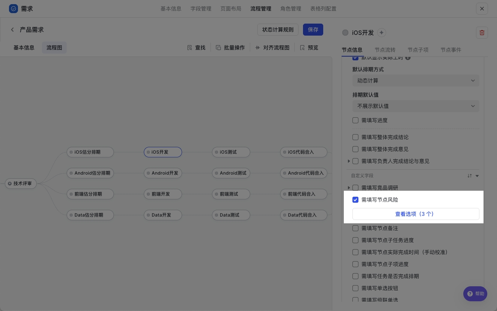Open 角色管理 top navigation tab
Viewport: 497px width, 311px height.
click(x=291, y=9)
